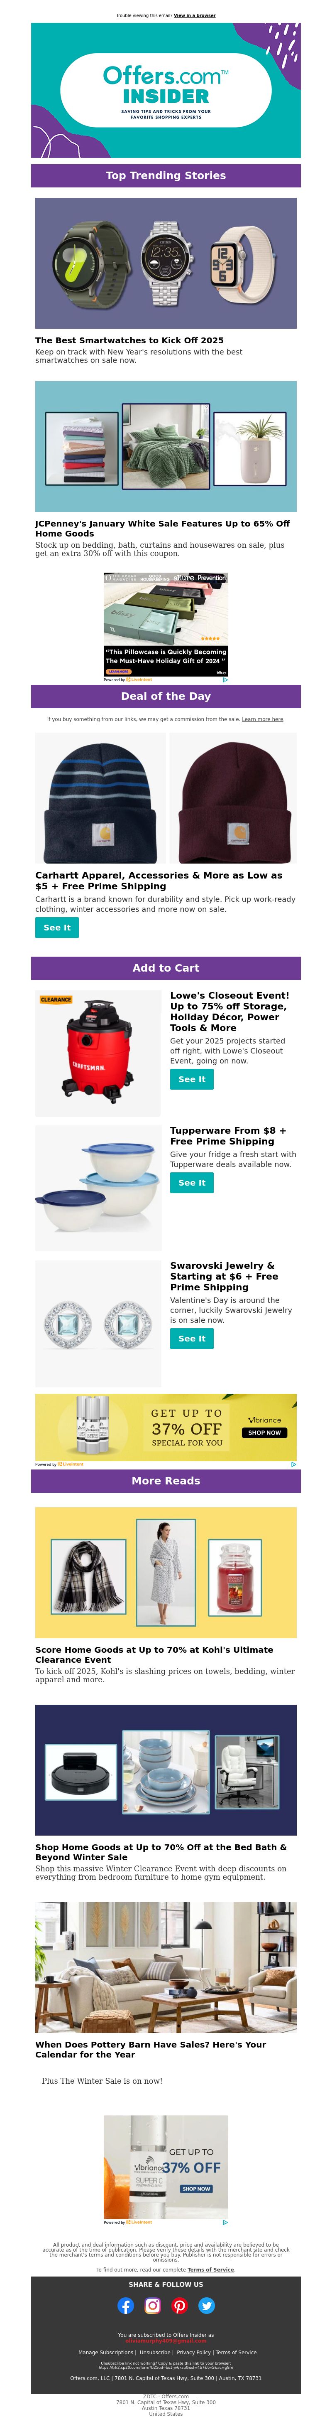Open Manage Subscriptions in footer
This screenshot has height=2417, width=332.
106,2352
